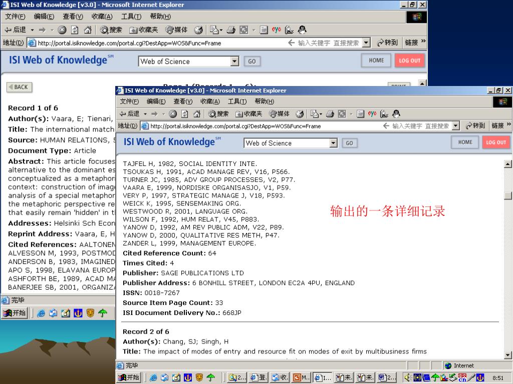Click penguin QQ icon in front window toolbar
This screenshot has height=384, width=513.
coord(396,113)
